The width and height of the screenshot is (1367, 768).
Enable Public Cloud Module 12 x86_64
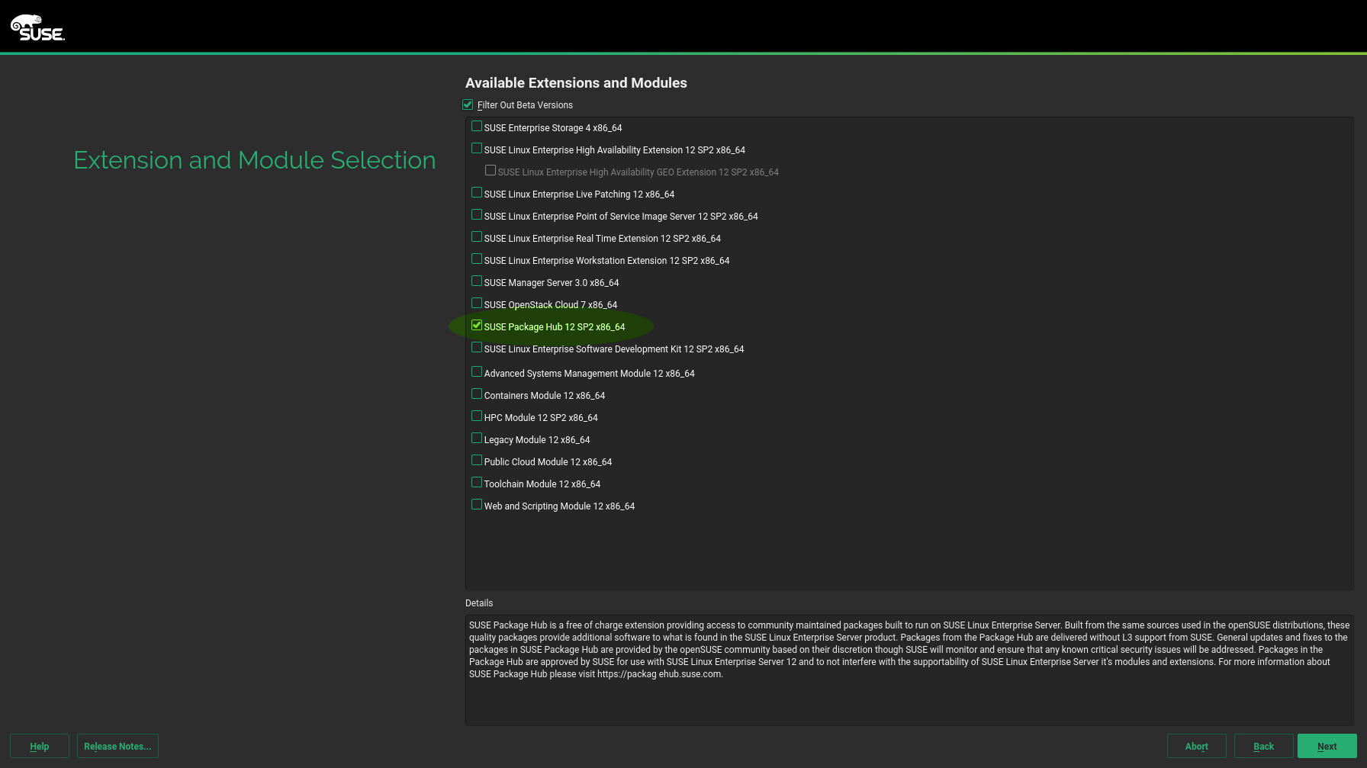[x=477, y=461]
